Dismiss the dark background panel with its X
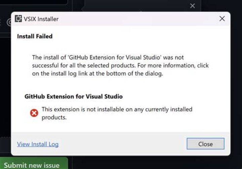The image size is (242, 169). [x=192, y=6]
